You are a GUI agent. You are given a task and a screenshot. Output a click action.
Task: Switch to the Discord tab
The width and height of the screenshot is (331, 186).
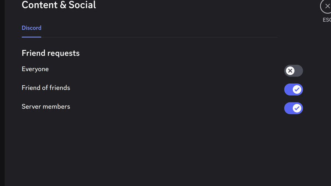(32, 28)
